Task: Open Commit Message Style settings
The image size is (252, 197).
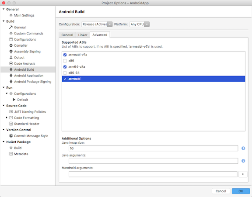Action: coord(31,136)
